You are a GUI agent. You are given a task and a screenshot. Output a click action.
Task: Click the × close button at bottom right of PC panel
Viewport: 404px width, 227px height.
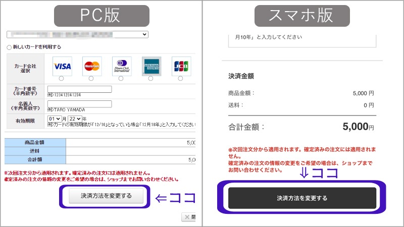188,217
